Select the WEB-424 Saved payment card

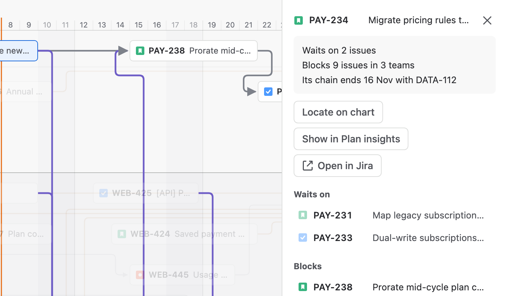tap(184, 234)
